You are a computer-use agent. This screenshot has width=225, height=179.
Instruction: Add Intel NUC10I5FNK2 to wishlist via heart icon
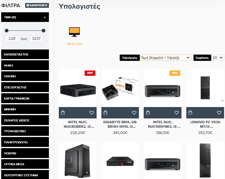click(x=176, y=113)
